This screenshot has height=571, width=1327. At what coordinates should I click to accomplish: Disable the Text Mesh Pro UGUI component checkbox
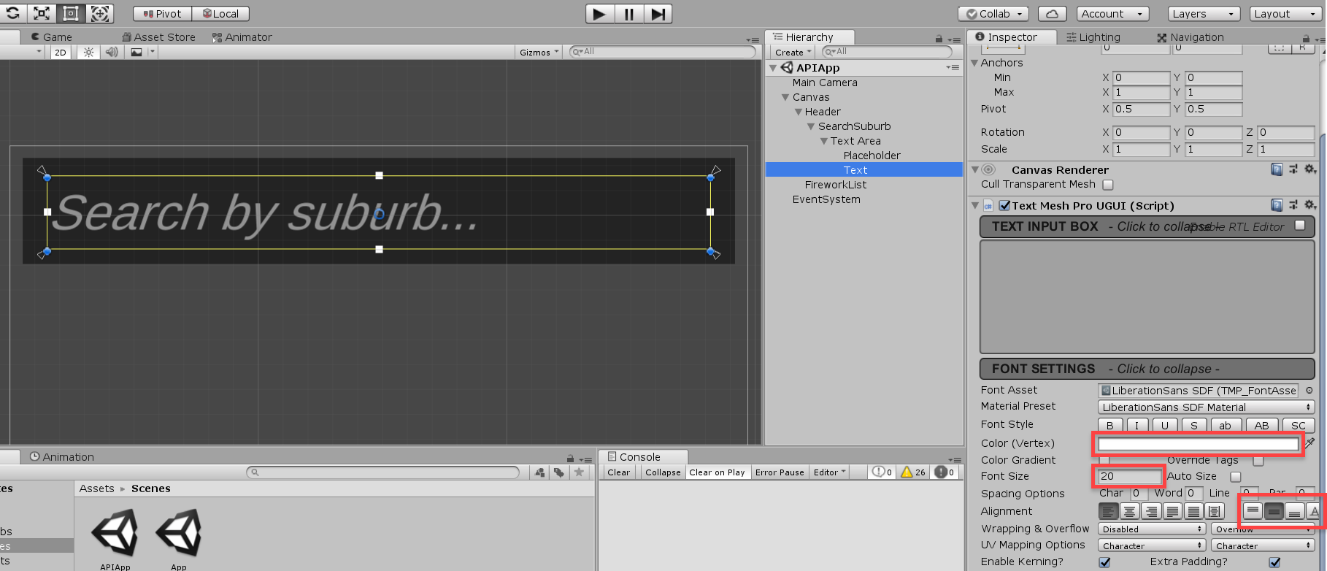[x=1004, y=206]
